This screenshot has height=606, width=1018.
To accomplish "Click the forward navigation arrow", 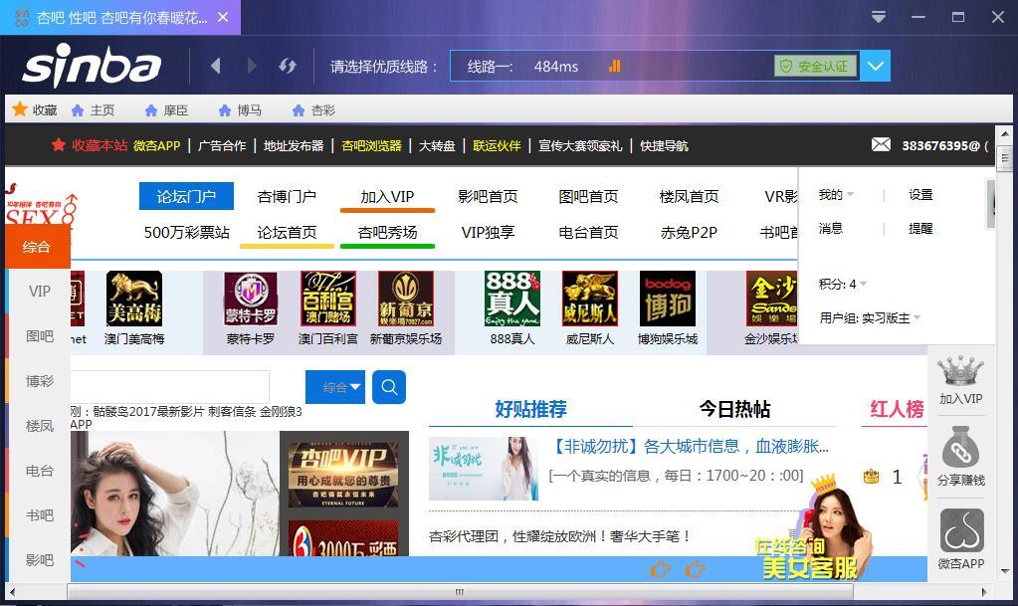I will [x=252, y=66].
